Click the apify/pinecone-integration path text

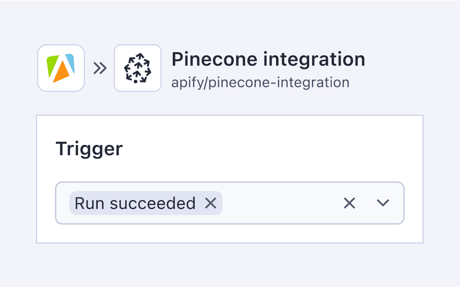[x=261, y=82]
